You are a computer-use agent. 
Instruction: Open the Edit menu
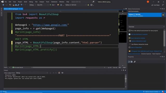pos(10,2)
